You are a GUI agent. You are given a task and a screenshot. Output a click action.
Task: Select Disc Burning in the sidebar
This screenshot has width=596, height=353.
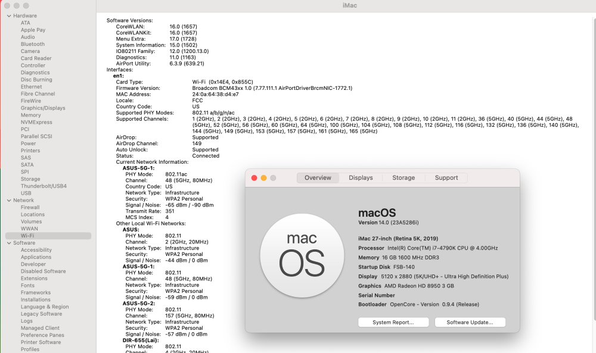coord(36,80)
